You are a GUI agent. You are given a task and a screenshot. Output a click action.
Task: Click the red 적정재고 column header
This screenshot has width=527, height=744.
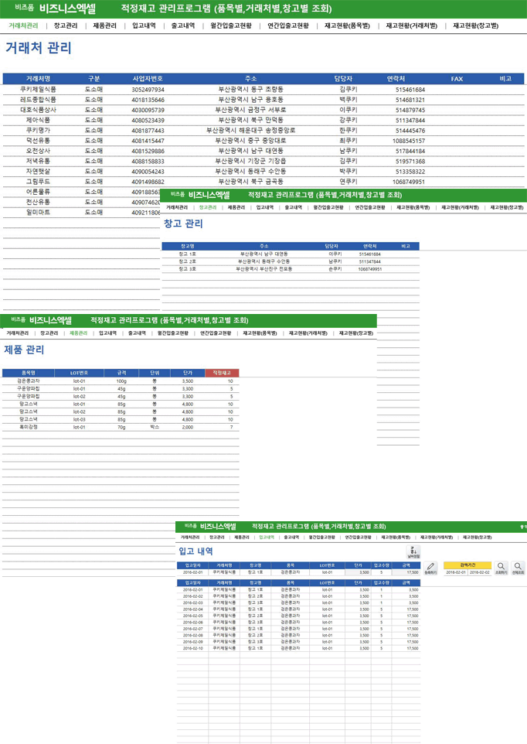[222, 373]
